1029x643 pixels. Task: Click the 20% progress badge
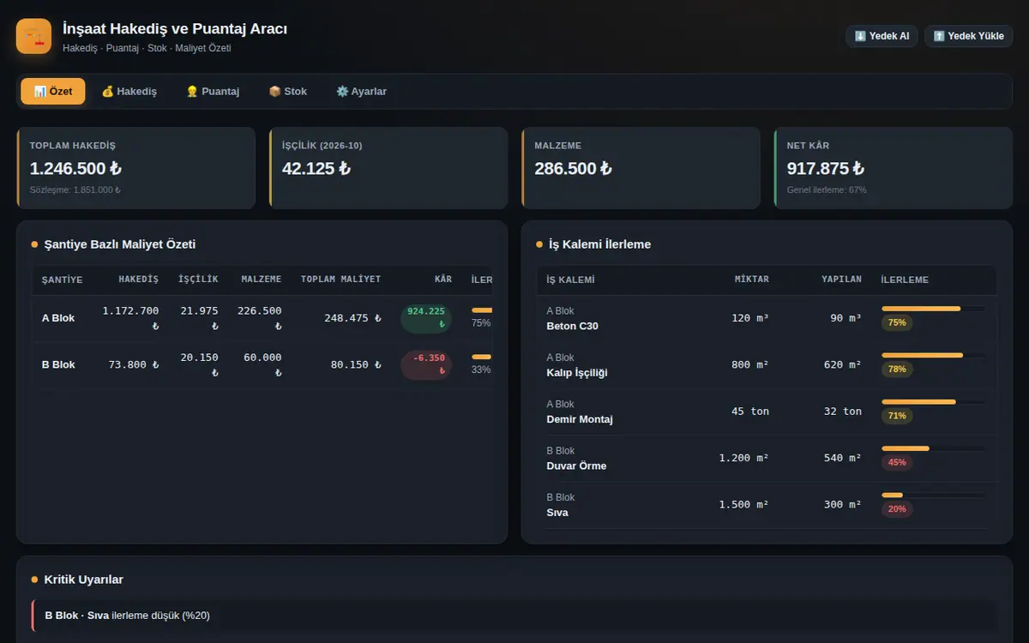897,509
